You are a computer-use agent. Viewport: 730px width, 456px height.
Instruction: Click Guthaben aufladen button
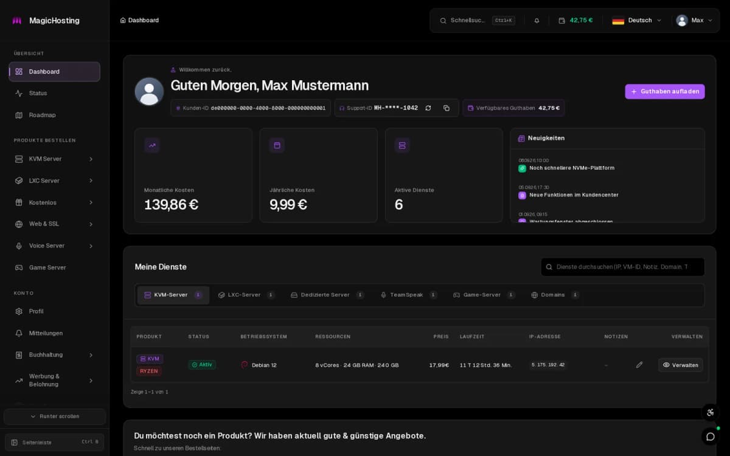[665, 92]
